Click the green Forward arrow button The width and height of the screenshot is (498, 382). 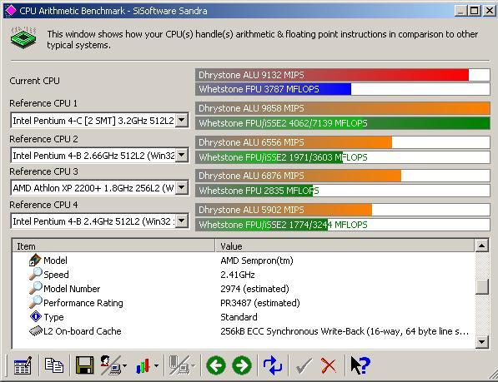(x=242, y=365)
